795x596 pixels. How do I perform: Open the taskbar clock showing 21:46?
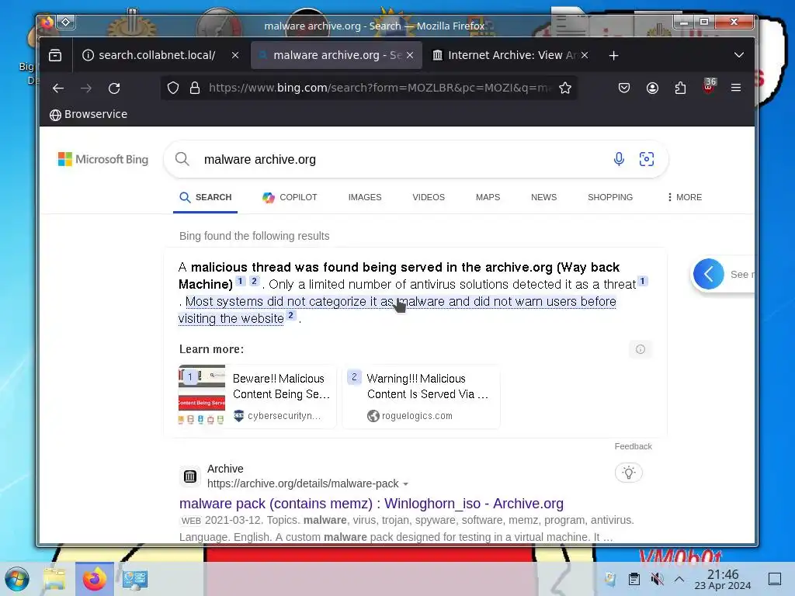(x=723, y=579)
